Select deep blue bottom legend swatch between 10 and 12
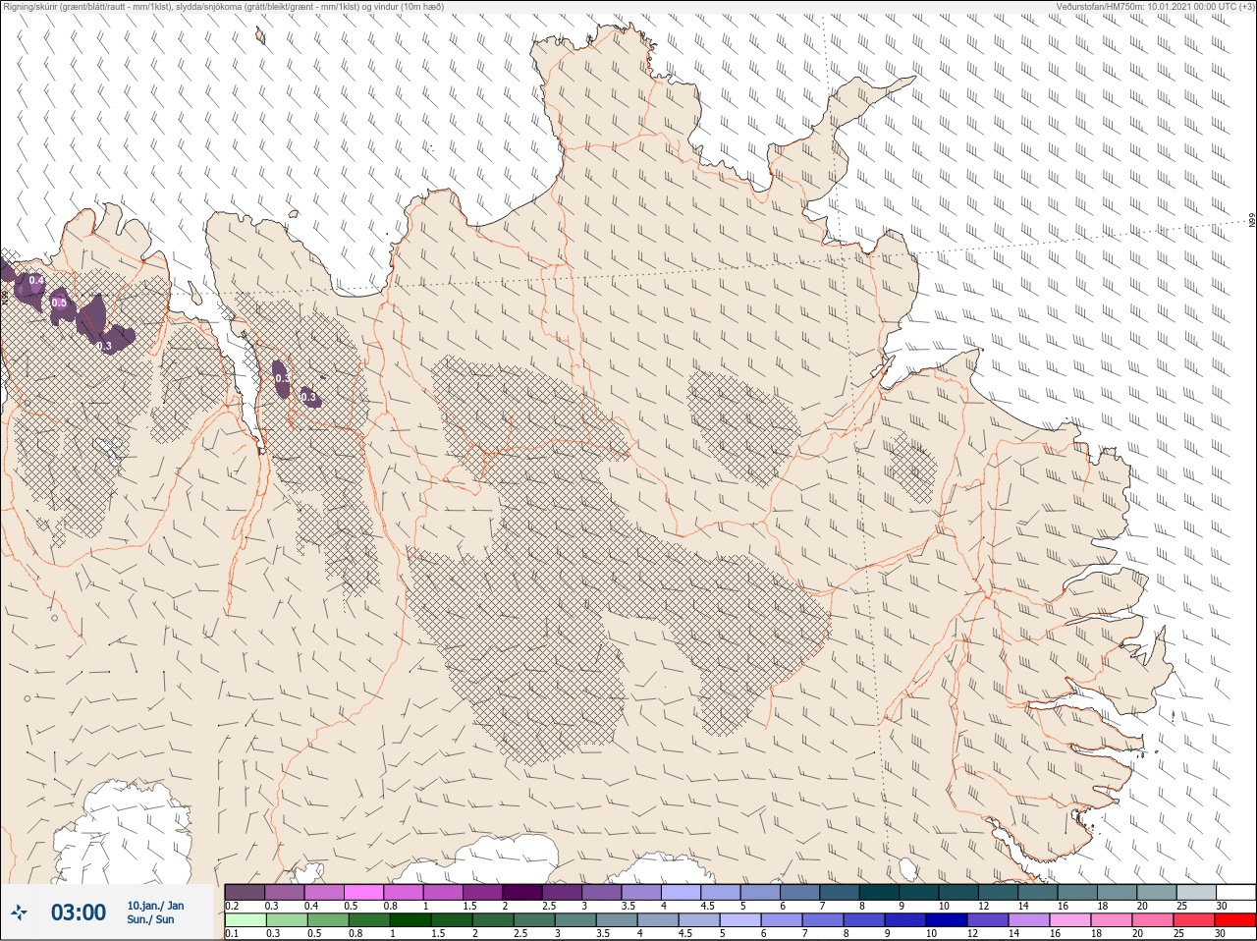This screenshot has height=941, width=1257. coord(947,920)
